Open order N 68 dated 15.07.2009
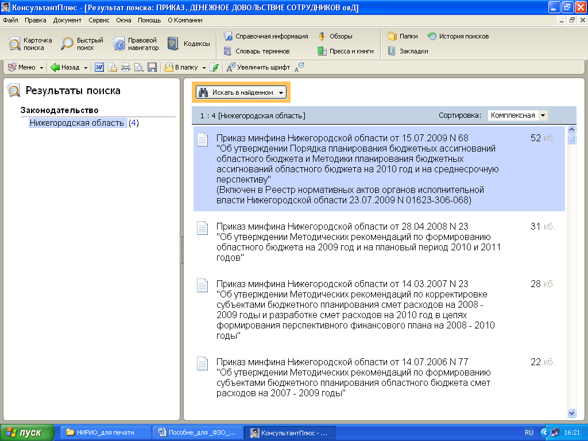588x441 pixels. [x=379, y=169]
